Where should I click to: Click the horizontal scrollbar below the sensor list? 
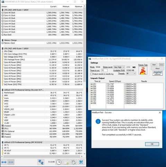42,156
